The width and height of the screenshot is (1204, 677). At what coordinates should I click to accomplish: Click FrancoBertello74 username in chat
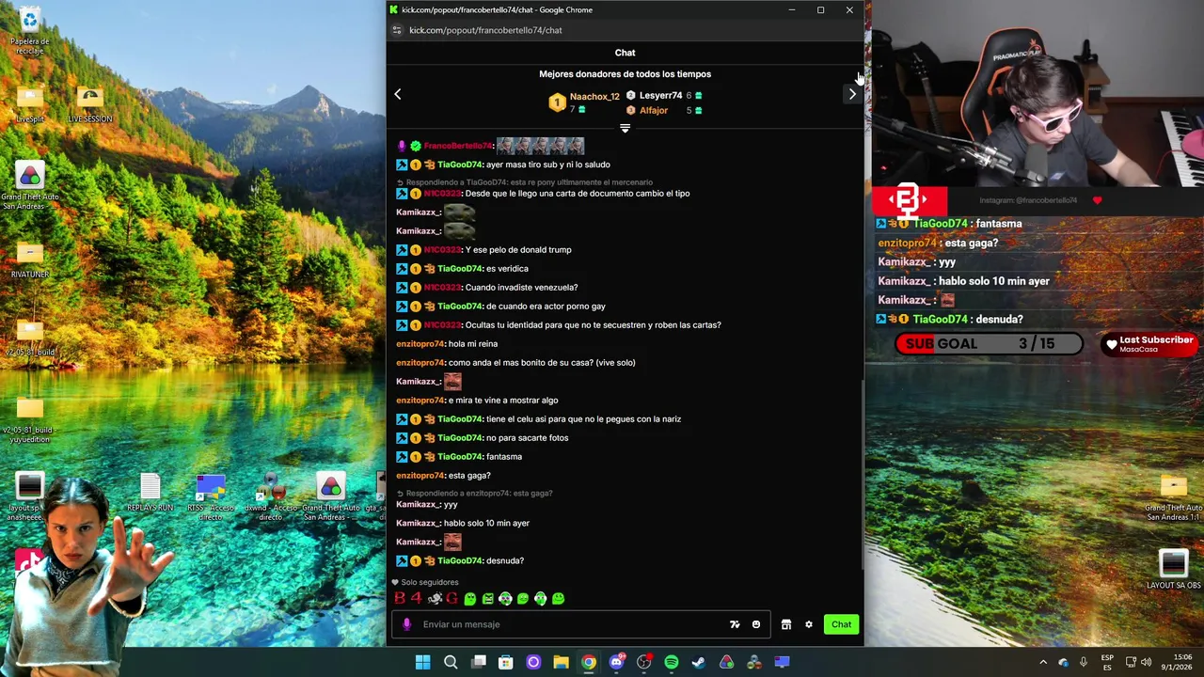click(458, 146)
